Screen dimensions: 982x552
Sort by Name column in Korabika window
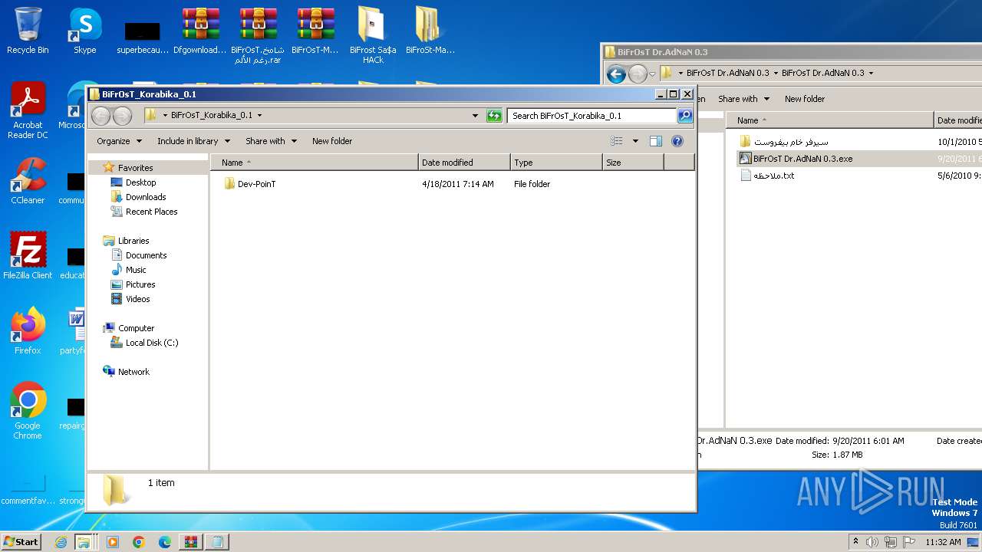point(315,163)
